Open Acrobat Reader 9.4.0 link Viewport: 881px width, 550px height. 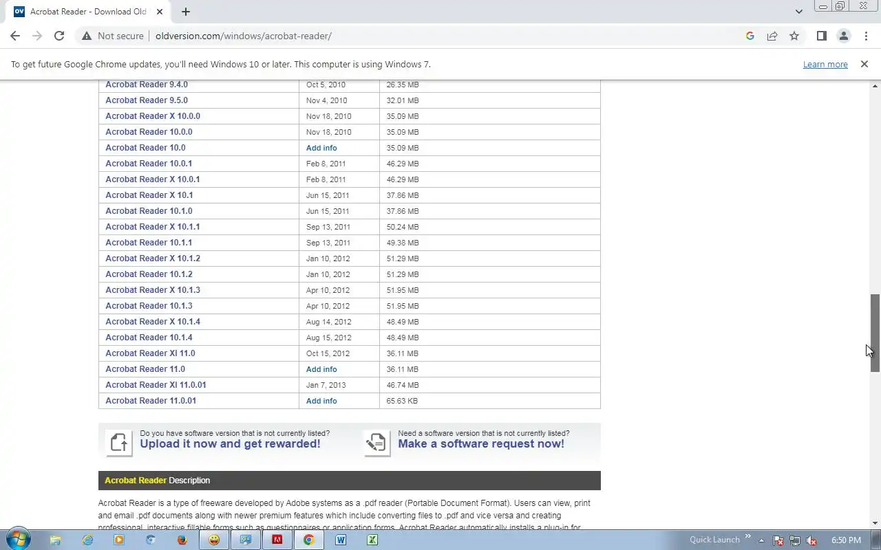point(147,85)
